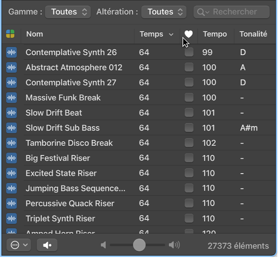Open the action menu with ellipsis icon
278x258 pixels.
click(x=19, y=245)
